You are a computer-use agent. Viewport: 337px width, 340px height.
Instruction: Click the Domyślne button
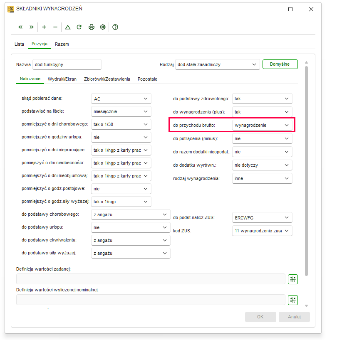[280, 64]
